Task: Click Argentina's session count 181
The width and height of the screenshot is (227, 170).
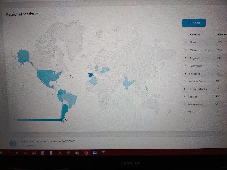Action: coord(219,58)
